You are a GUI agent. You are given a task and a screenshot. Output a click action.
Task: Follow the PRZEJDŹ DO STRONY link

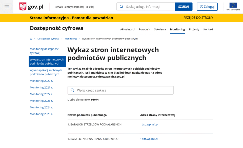pyautogui.click(x=198, y=18)
